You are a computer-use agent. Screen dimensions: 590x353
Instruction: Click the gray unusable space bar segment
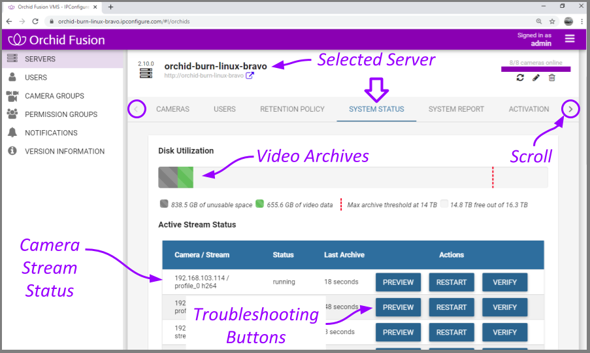(168, 177)
